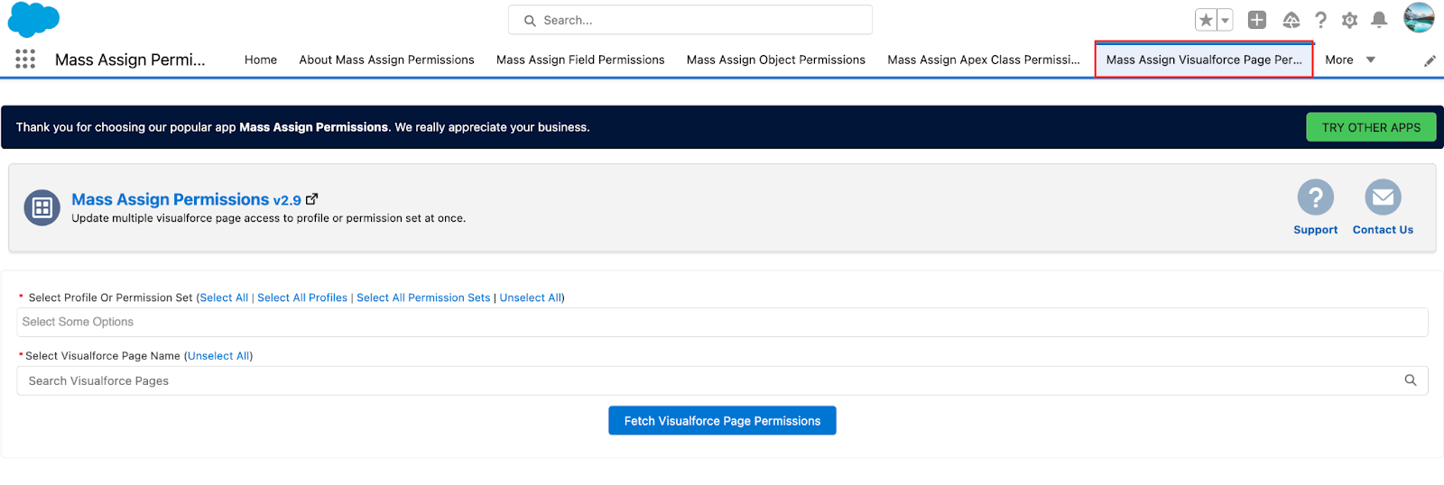The height and width of the screenshot is (485, 1444).
Task: Click Fetch Visualforce Page Permissions button
Action: [722, 421]
